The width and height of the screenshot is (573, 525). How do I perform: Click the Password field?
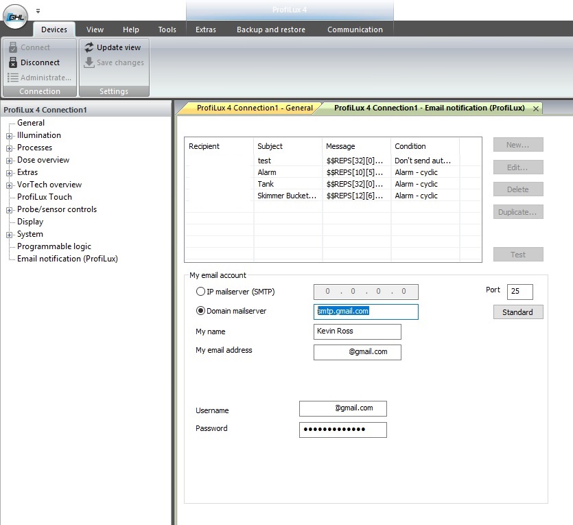(x=343, y=430)
